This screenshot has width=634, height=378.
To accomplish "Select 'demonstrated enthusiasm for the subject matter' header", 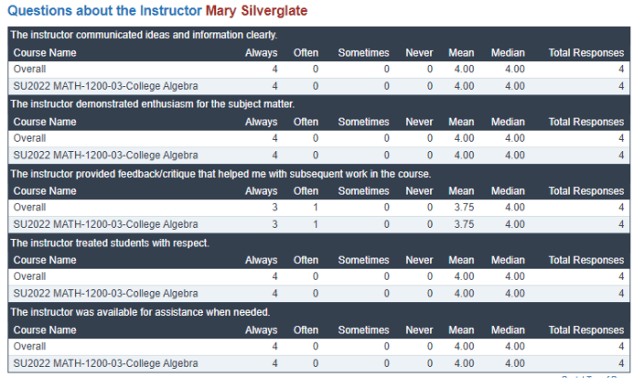I will pos(152,104).
